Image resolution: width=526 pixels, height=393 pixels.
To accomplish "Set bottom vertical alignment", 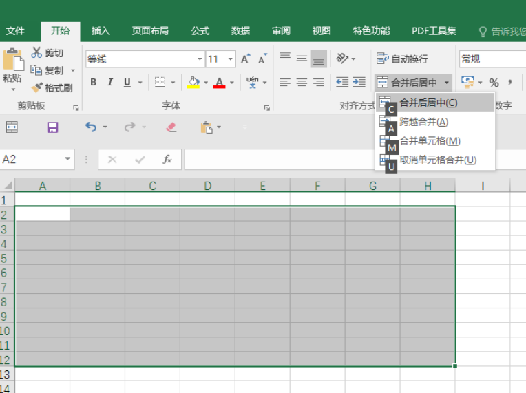I will coord(319,59).
